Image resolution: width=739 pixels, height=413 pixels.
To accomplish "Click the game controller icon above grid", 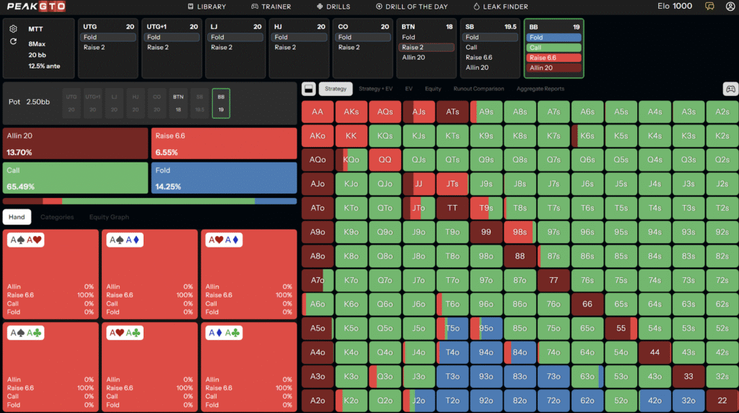I will (730, 89).
